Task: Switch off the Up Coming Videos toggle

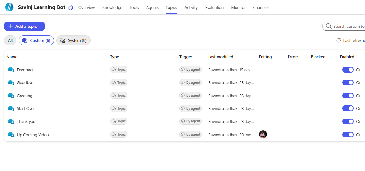Action: coord(348,135)
